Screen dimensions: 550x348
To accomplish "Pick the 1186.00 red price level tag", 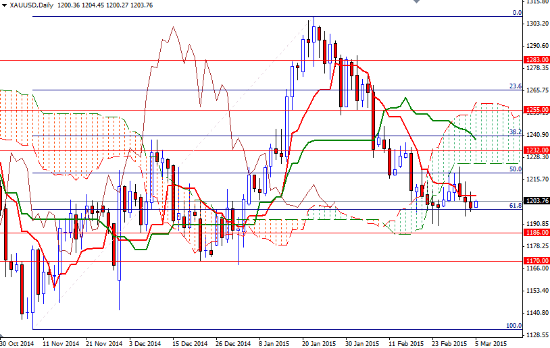I will click(x=536, y=232).
